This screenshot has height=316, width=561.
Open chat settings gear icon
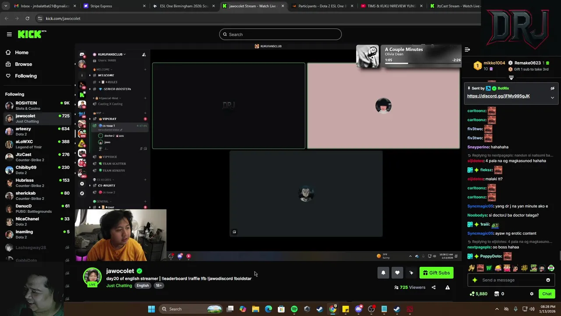coord(532,294)
